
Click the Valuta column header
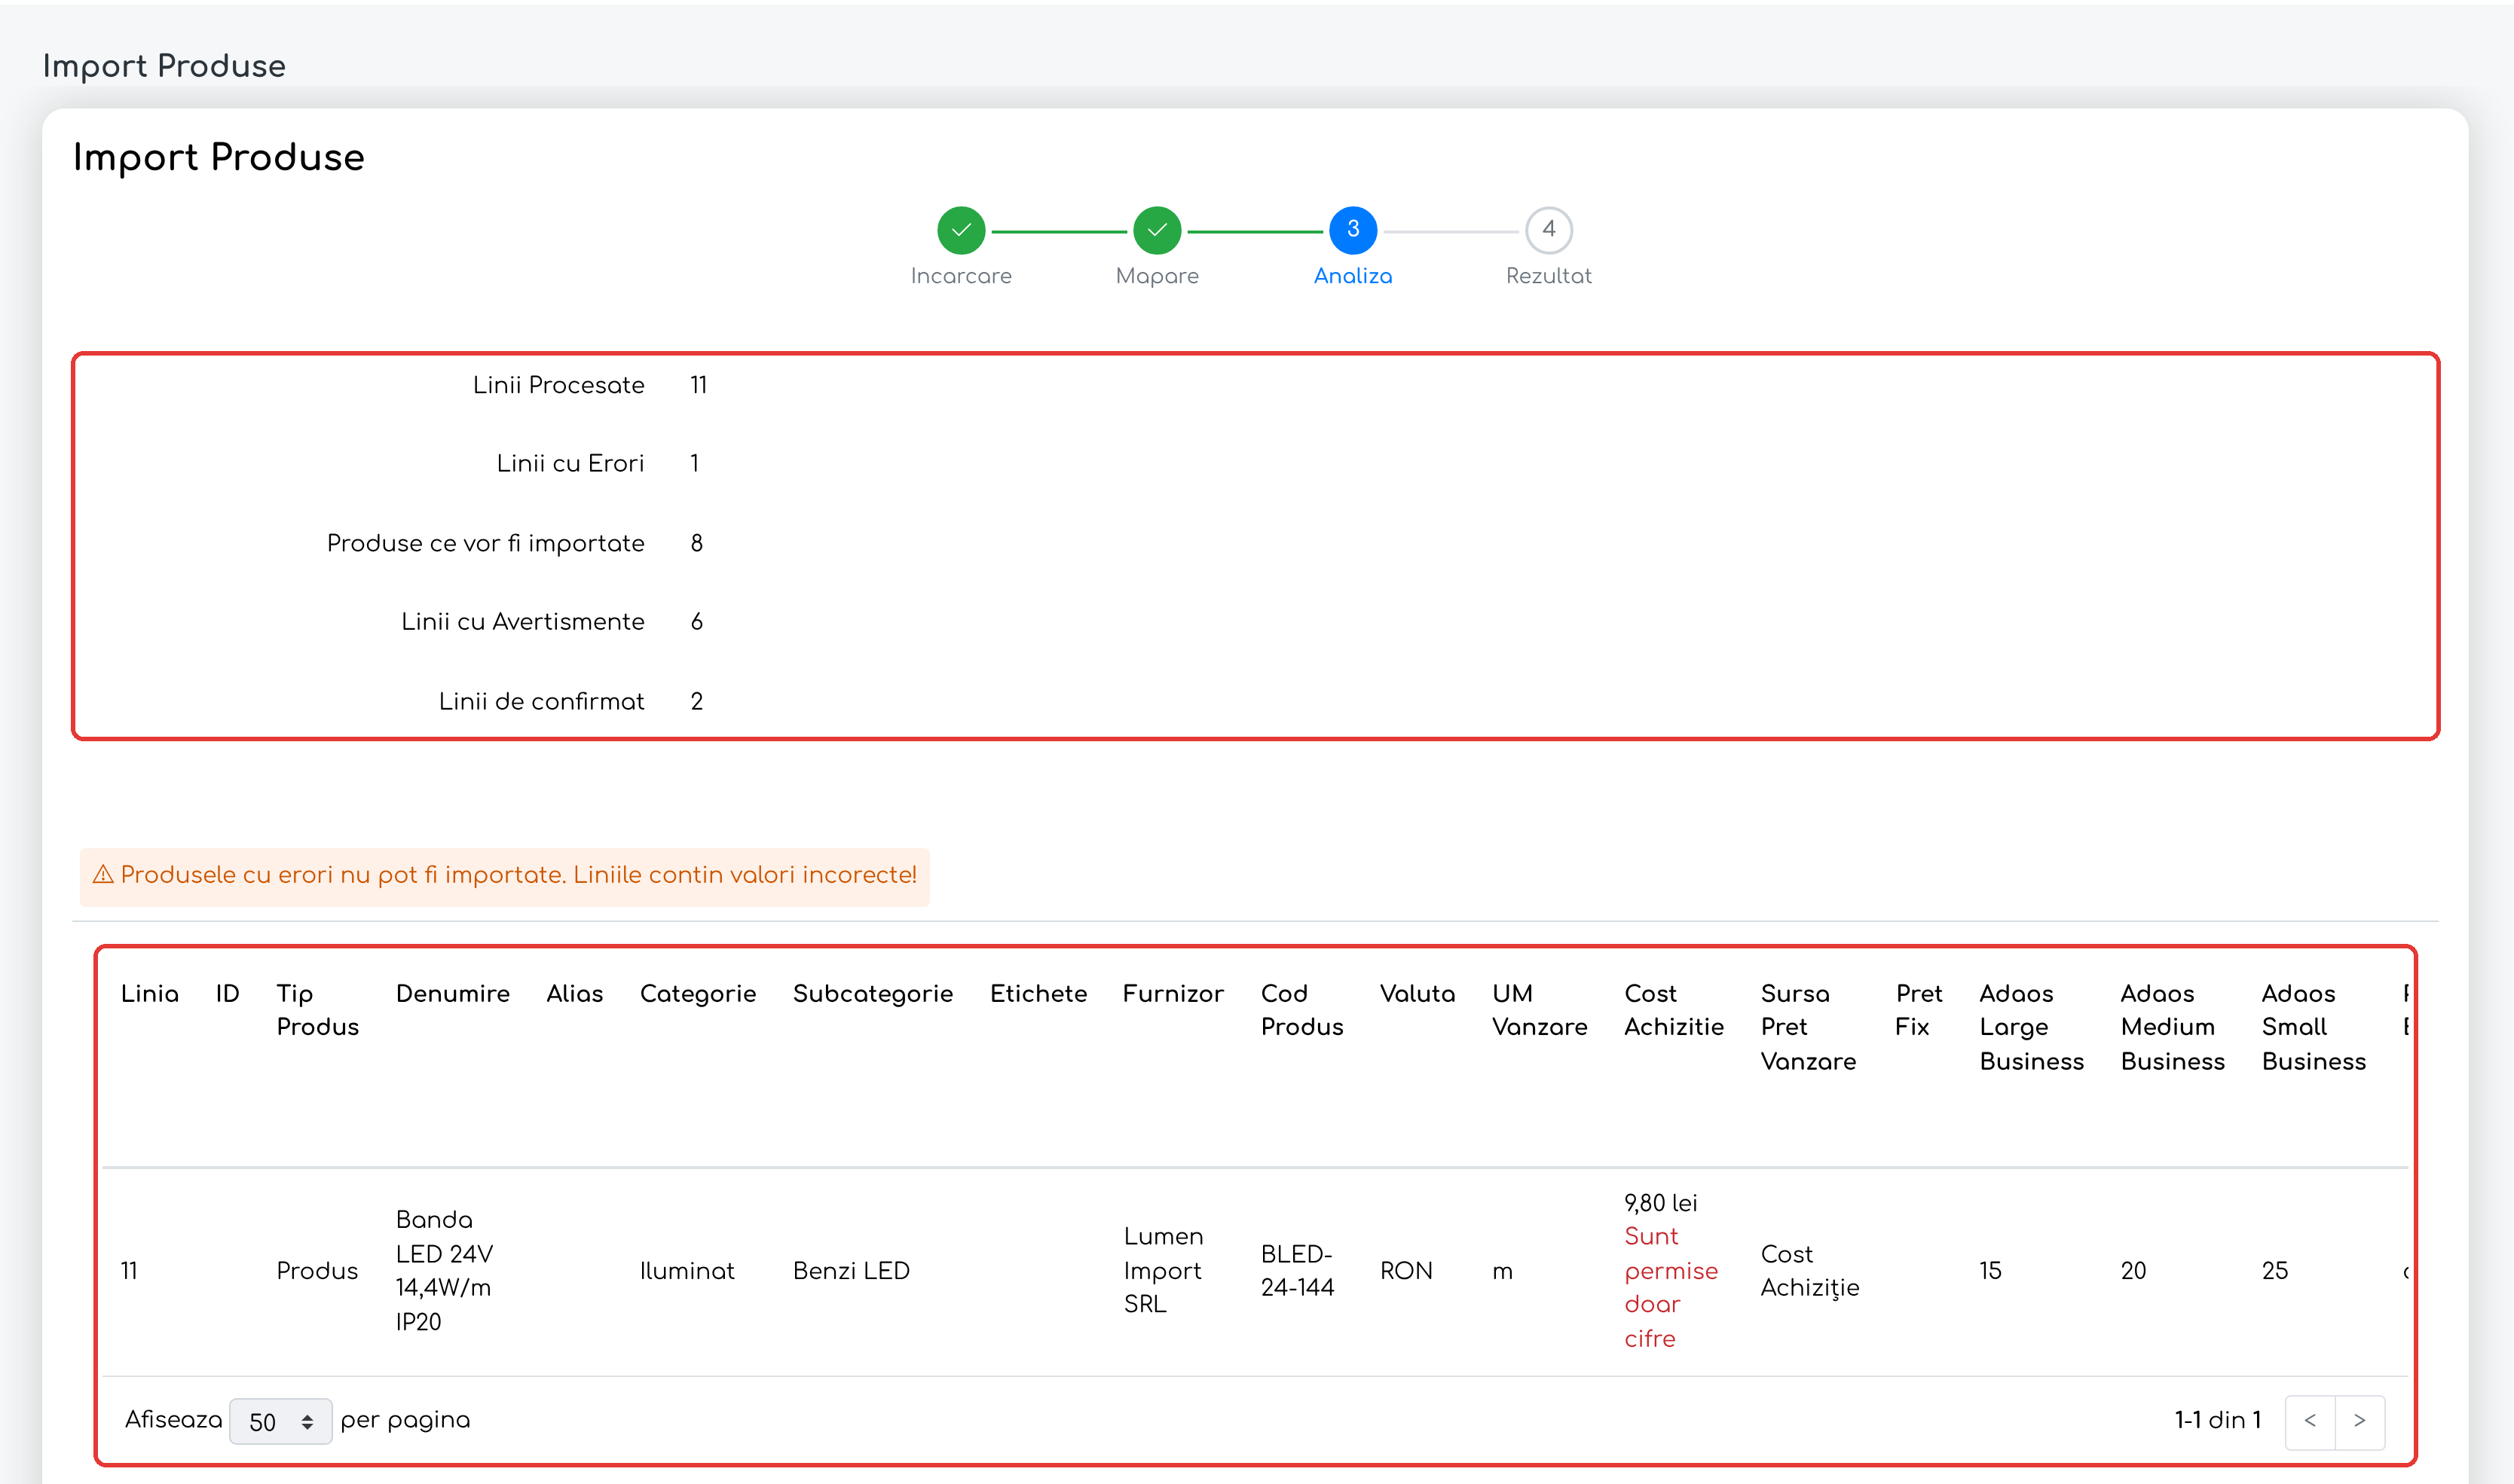point(1417,993)
